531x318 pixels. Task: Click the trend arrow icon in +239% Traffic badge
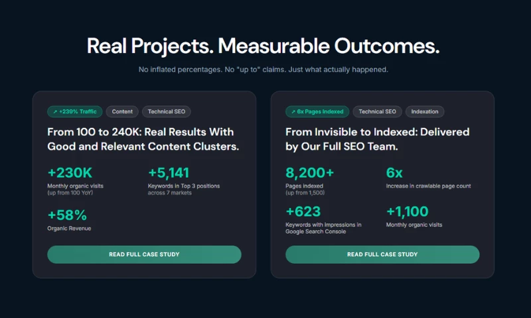pyautogui.click(x=54, y=112)
